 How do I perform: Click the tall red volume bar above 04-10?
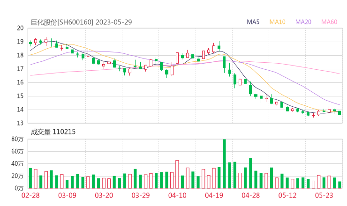(x=177, y=174)
